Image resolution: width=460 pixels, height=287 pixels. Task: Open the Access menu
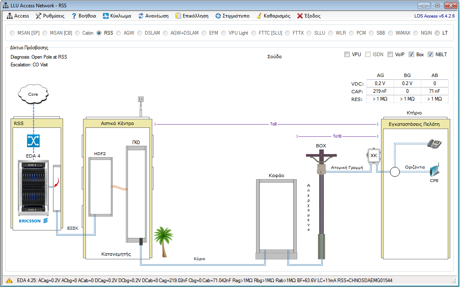(x=18, y=16)
